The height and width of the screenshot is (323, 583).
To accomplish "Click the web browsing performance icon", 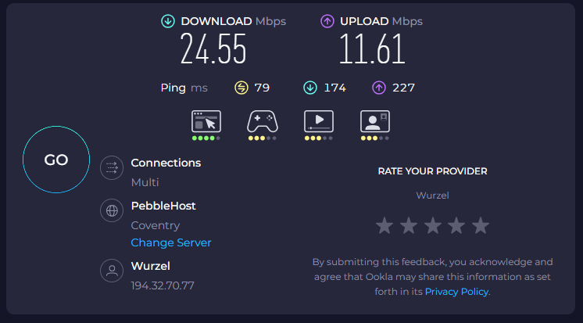I will 206,121.
